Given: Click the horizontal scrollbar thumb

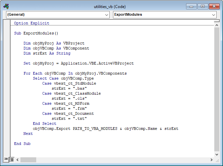Looking at the screenshot, I should 28,160.
